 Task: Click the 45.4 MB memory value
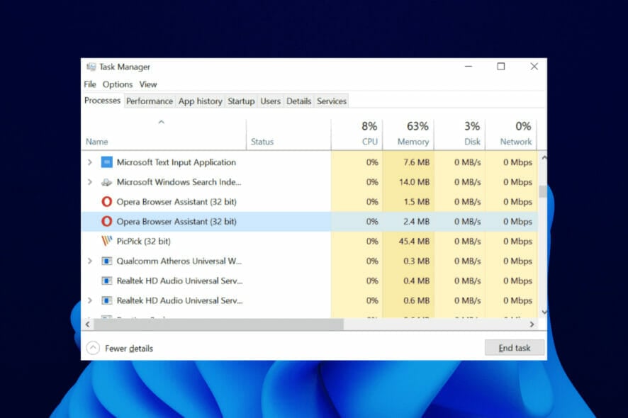(414, 242)
